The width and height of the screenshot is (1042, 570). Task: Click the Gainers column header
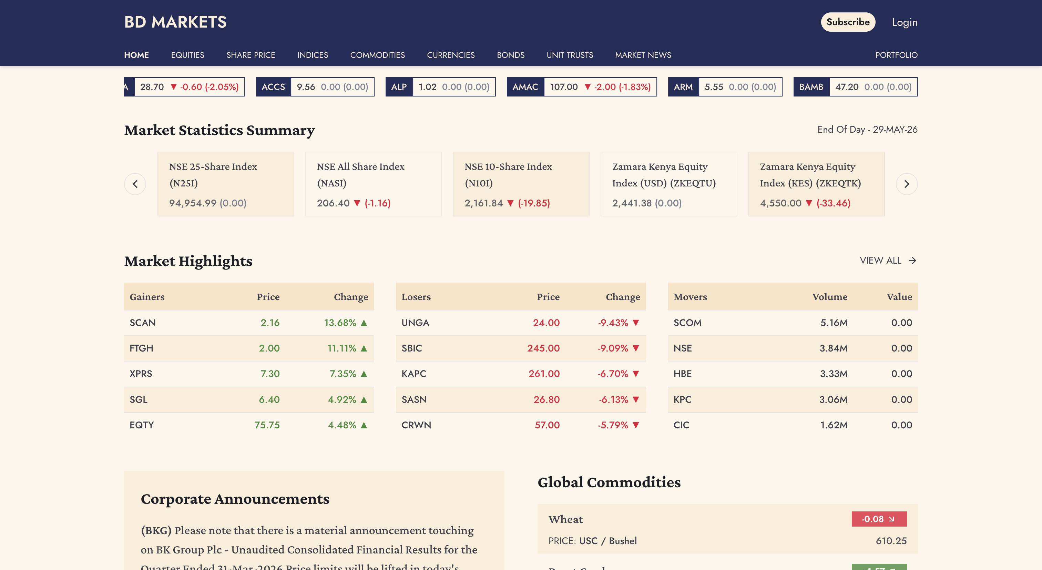[x=147, y=297]
